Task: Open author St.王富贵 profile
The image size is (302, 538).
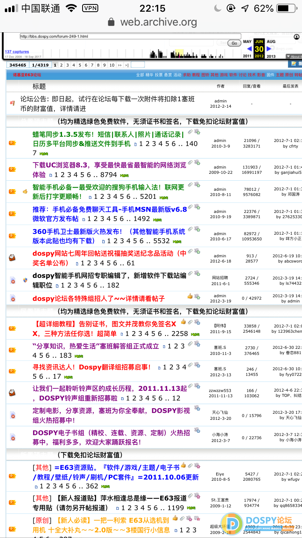Action: (220, 500)
